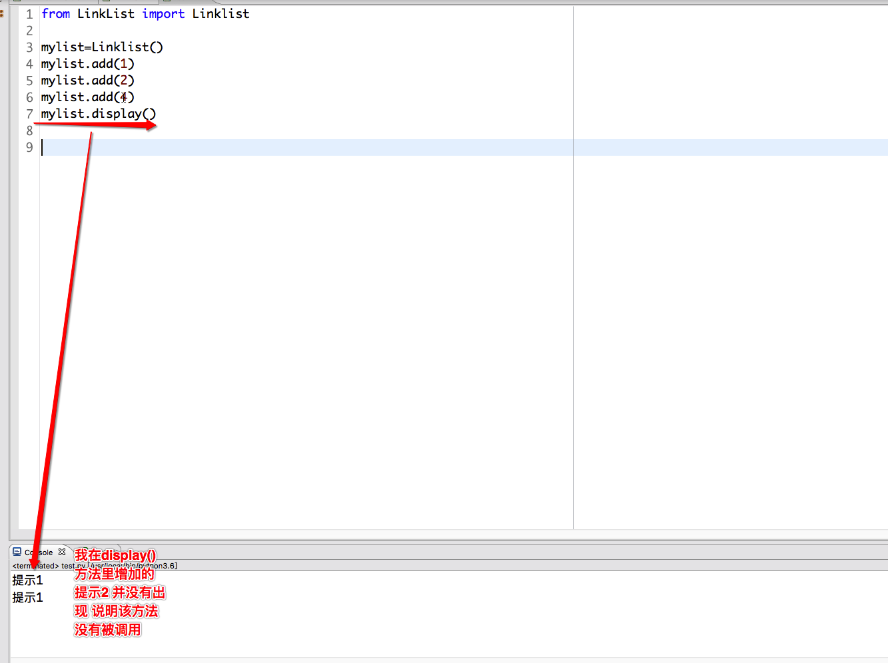This screenshot has width=888, height=663.
Task: Click line number 5 in the gutter
Action: [x=29, y=81]
